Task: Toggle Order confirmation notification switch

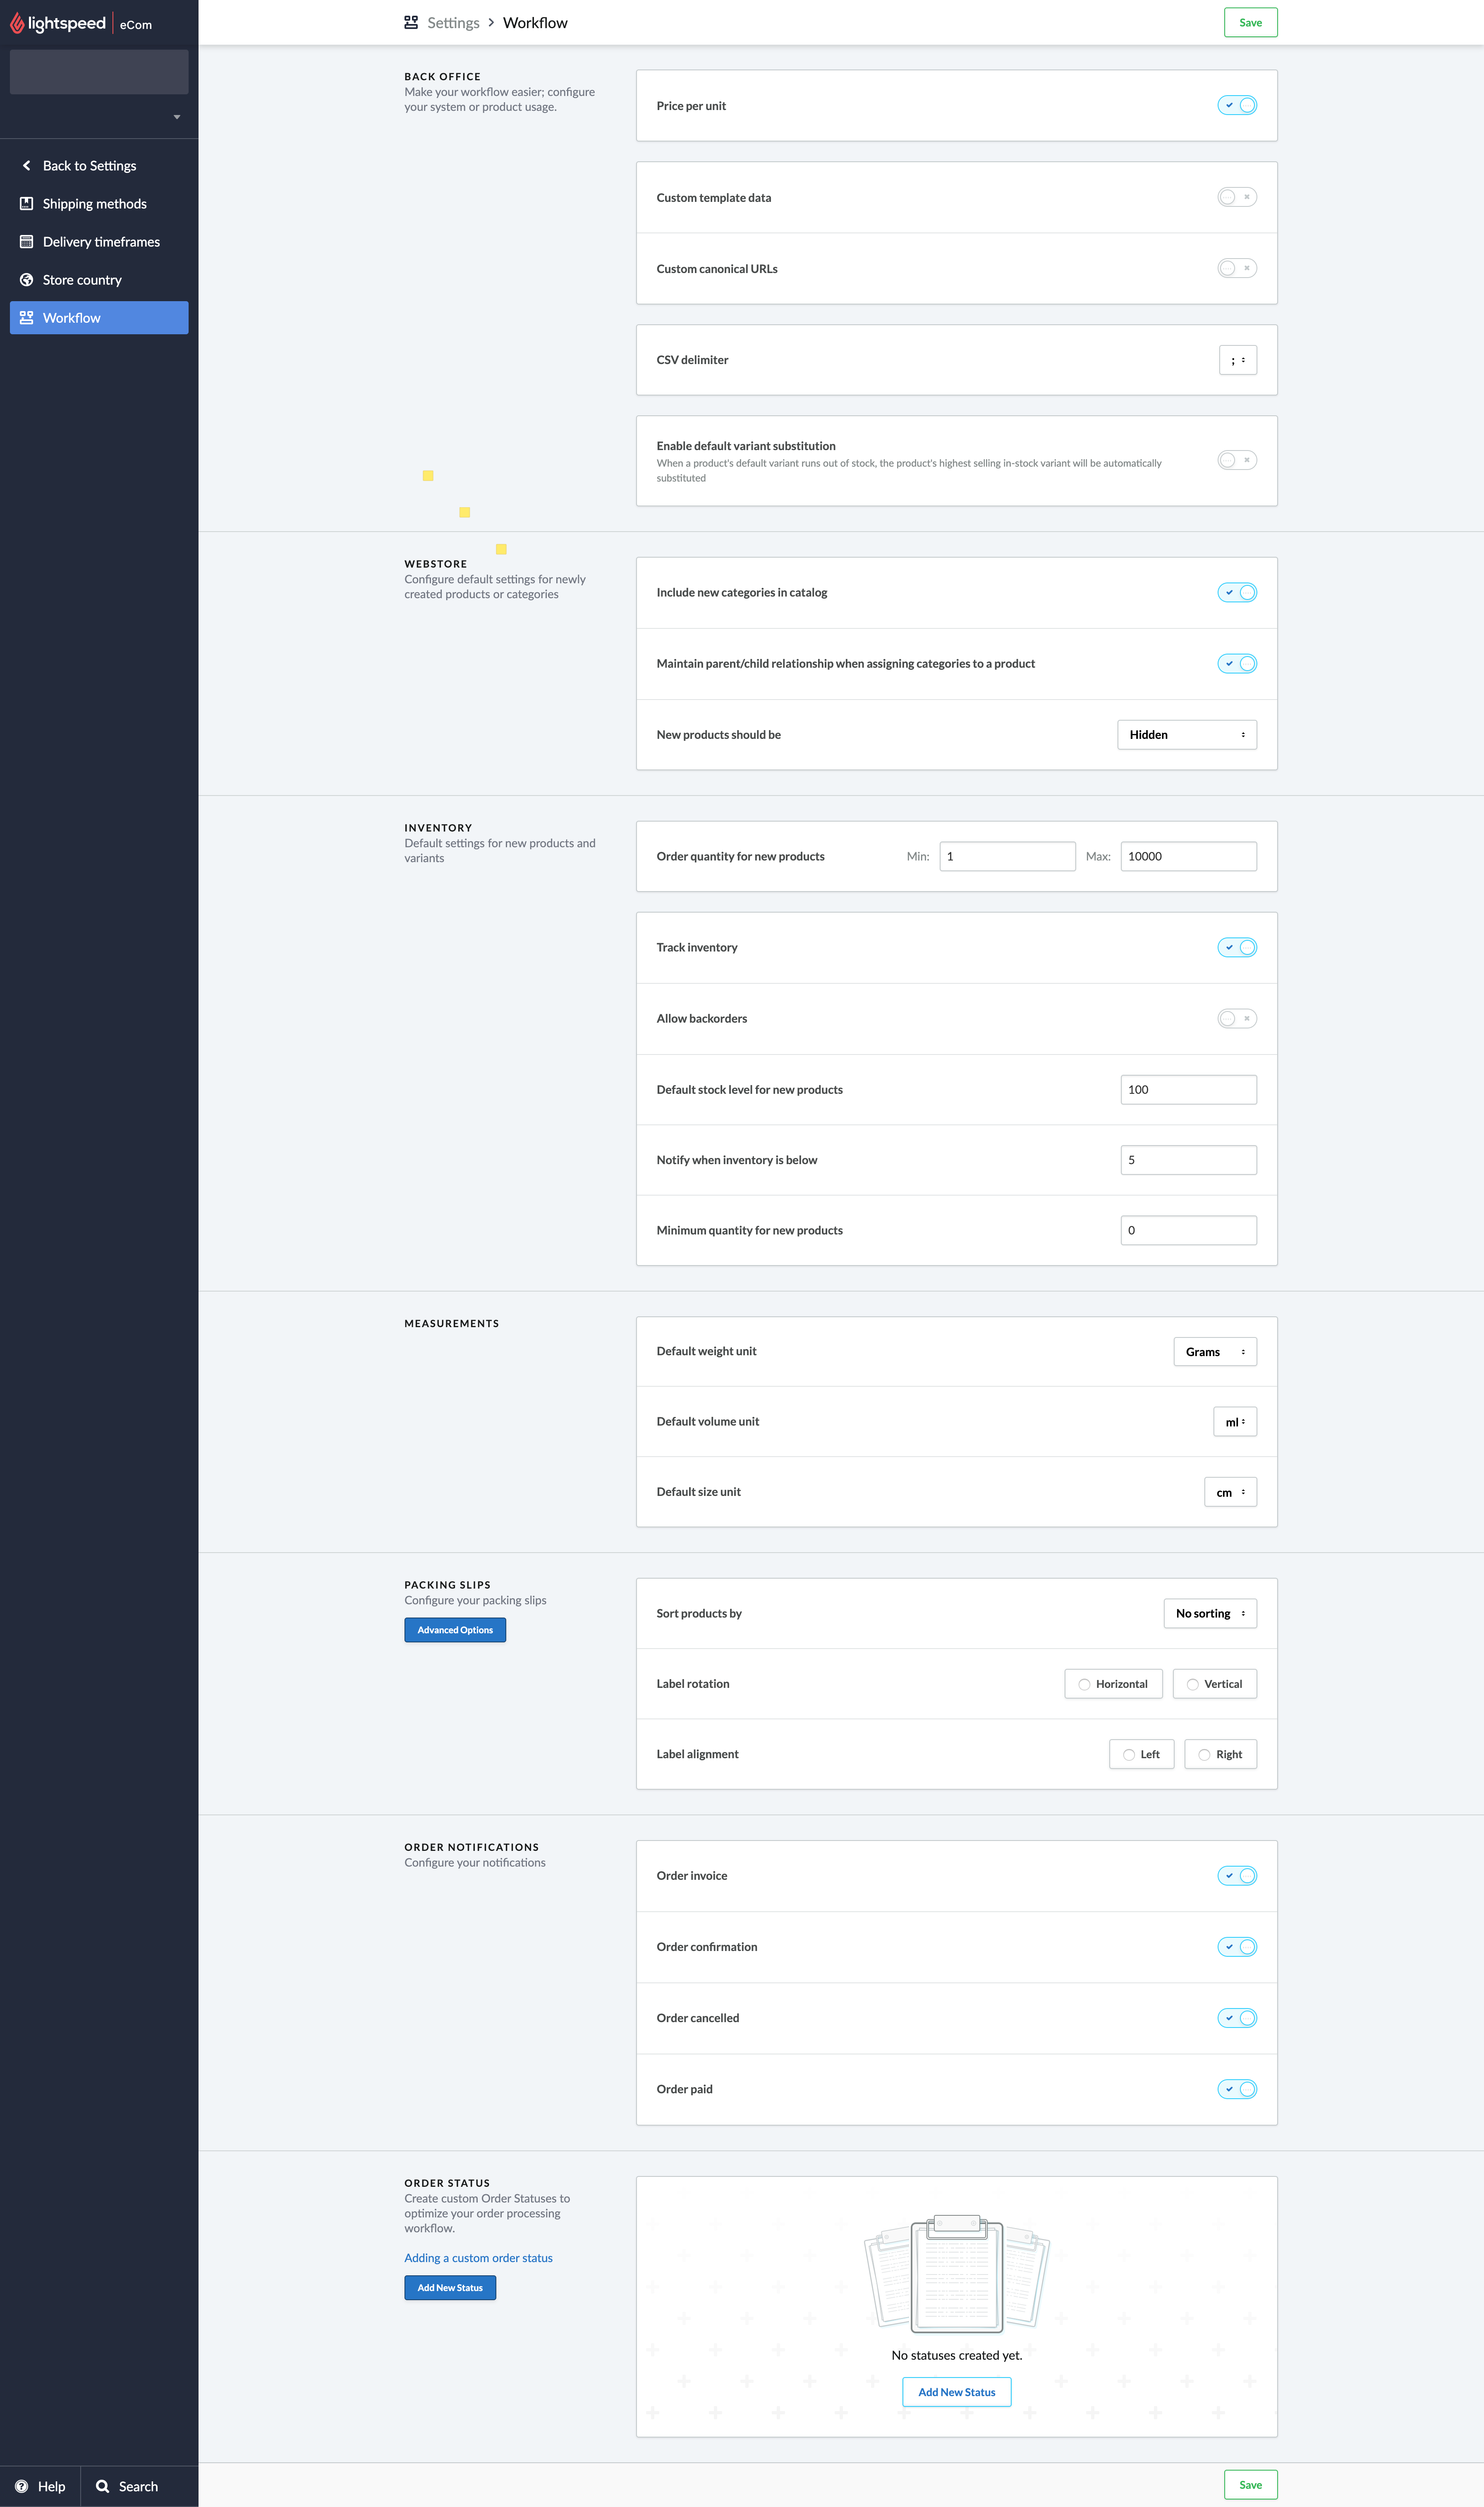Action: [1237, 1946]
